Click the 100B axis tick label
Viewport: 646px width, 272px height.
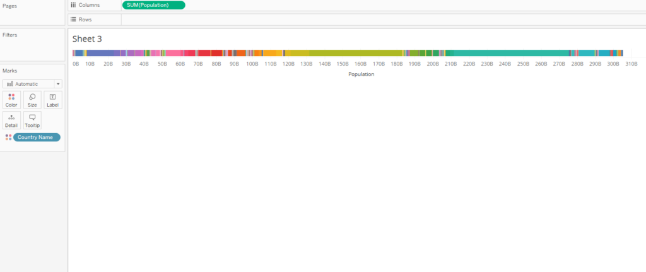click(252, 64)
